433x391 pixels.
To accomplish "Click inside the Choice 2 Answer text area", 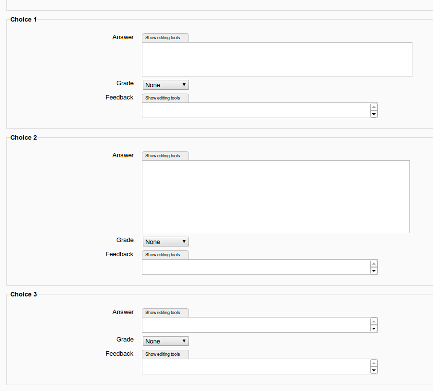I will pos(276,197).
